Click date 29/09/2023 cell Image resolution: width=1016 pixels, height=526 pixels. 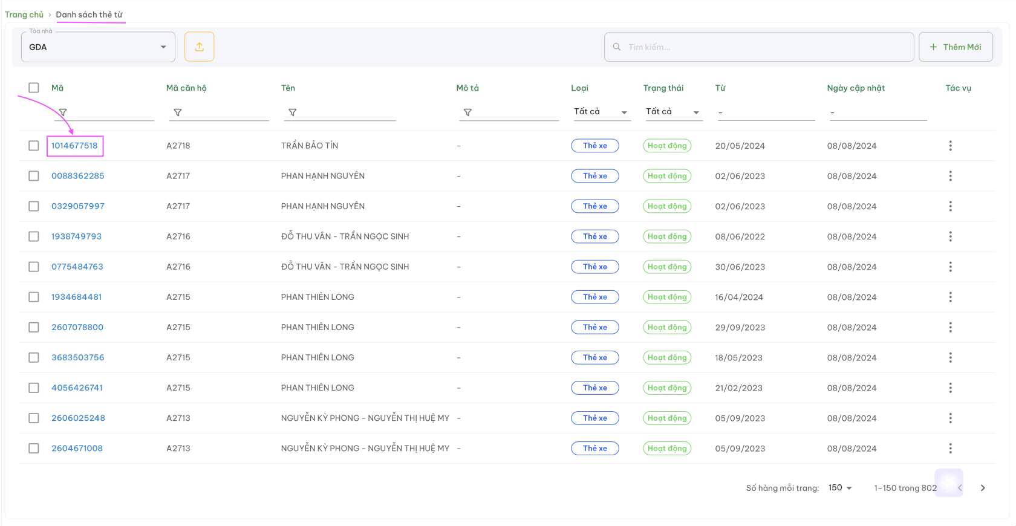coord(740,327)
